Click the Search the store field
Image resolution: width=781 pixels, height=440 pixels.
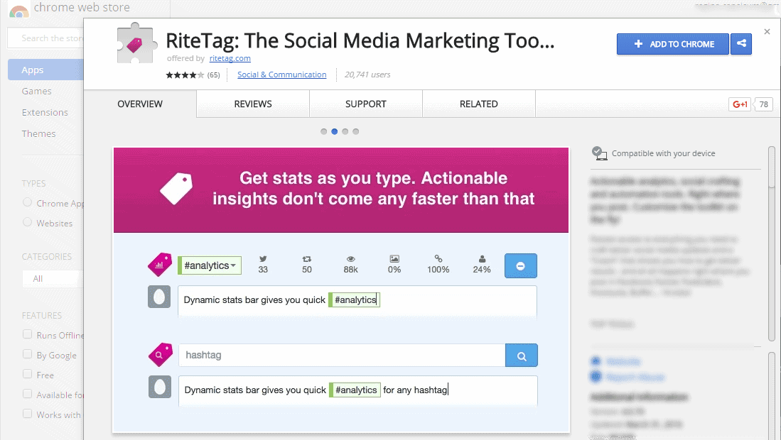[45, 38]
